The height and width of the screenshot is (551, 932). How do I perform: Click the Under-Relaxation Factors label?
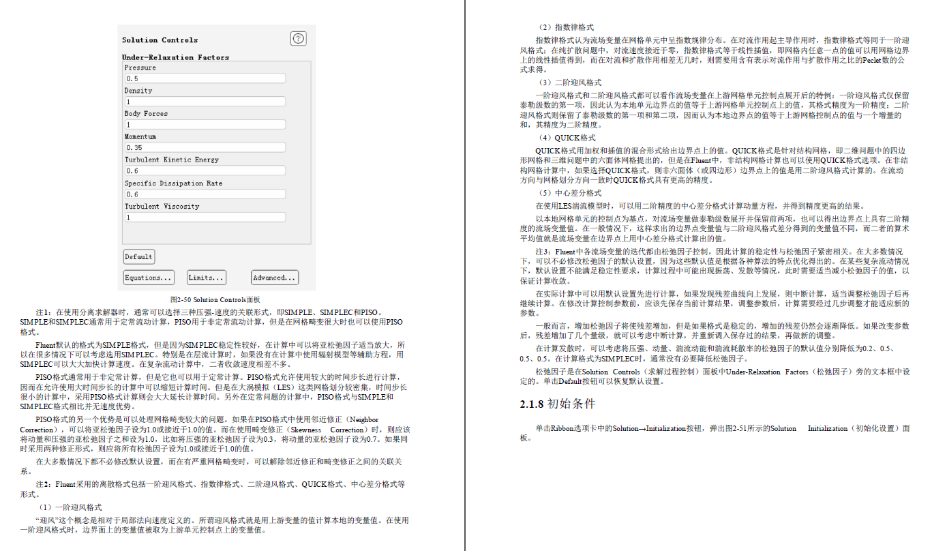tap(175, 57)
